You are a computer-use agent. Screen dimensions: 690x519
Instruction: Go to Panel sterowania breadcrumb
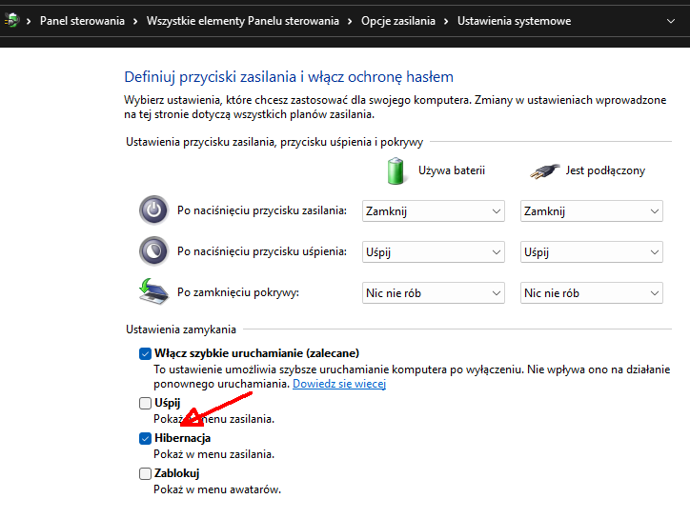[82, 21]
